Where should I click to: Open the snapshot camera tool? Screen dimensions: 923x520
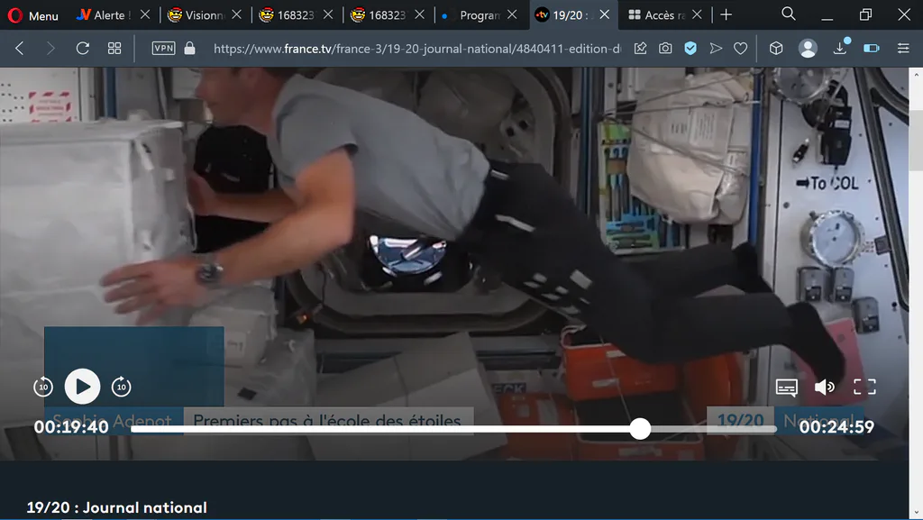665,49
